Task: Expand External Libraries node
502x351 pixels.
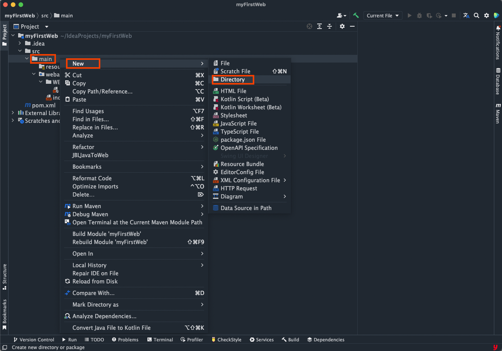Action: [x=13, y=113]
